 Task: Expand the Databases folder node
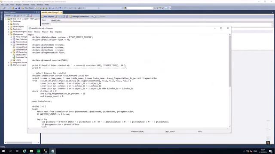[x=9, y=21]
